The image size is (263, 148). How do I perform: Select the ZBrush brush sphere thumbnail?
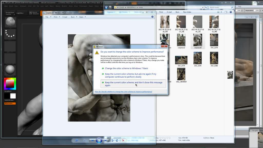click(10, 22)
